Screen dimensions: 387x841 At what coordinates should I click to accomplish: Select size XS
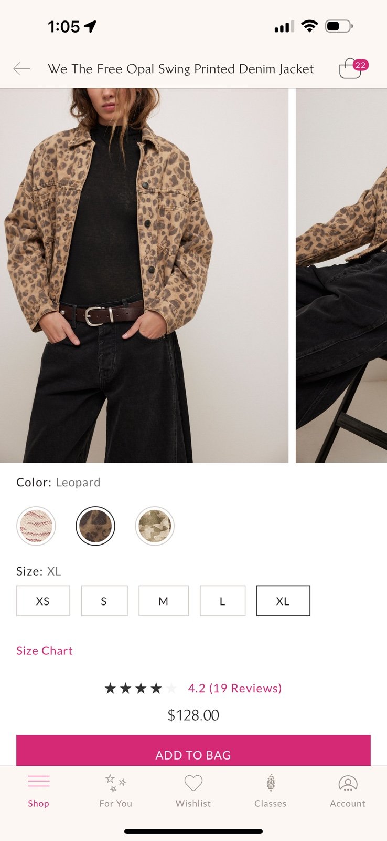click(43, 601)
